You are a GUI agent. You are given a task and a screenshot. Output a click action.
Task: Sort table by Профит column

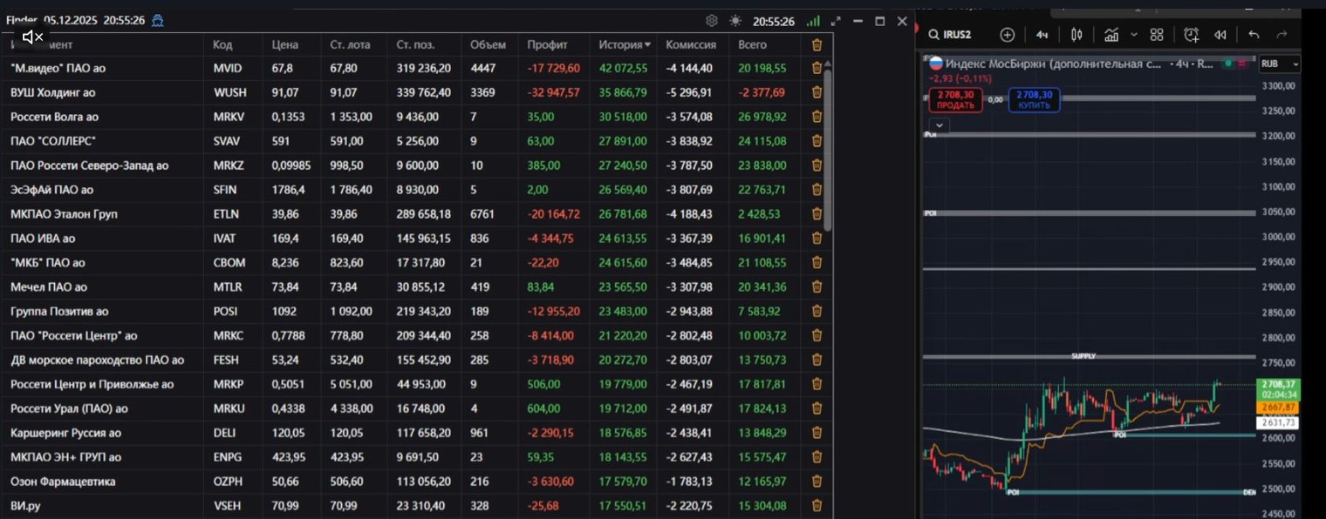point(547,44)
